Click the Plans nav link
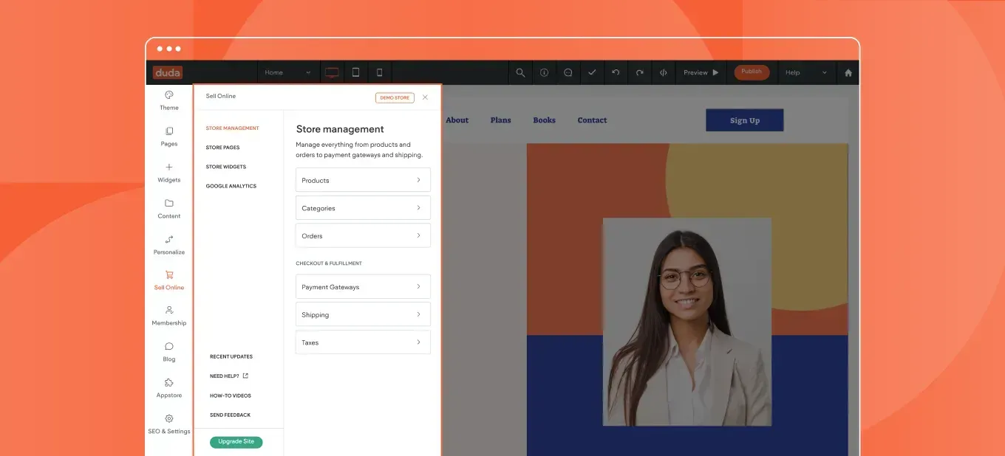Viewport: 1005px width, 456px height. pyautogui.click(x=500, y=120)
